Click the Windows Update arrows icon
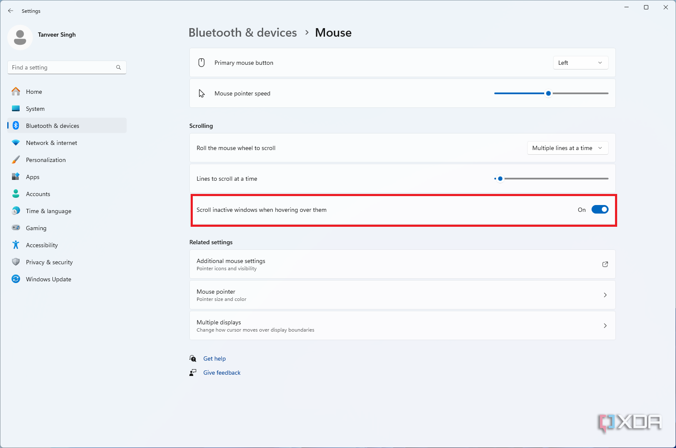 coord(16,279)
